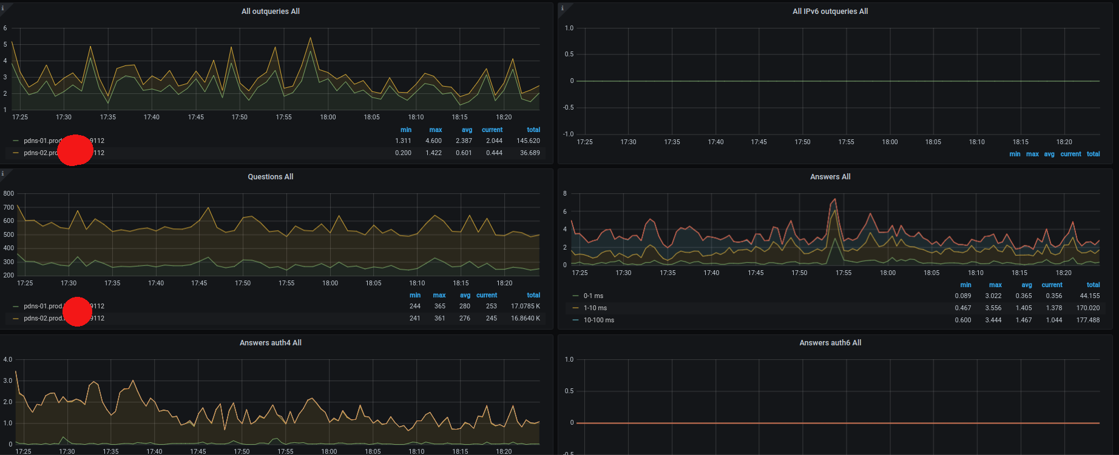Sort Questions All legend by total

(x=533, y=295)
